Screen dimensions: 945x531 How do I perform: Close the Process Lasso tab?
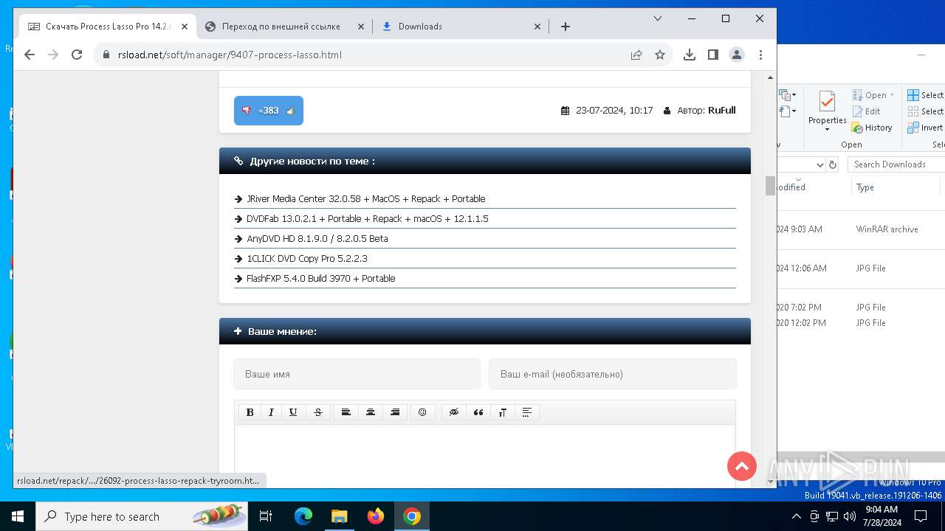click(185, 27)
